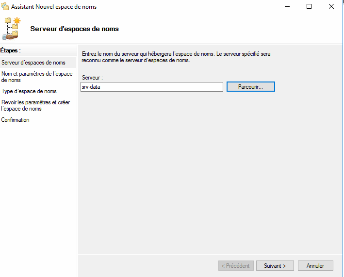Click the Suivant > button

coord(275,265)
